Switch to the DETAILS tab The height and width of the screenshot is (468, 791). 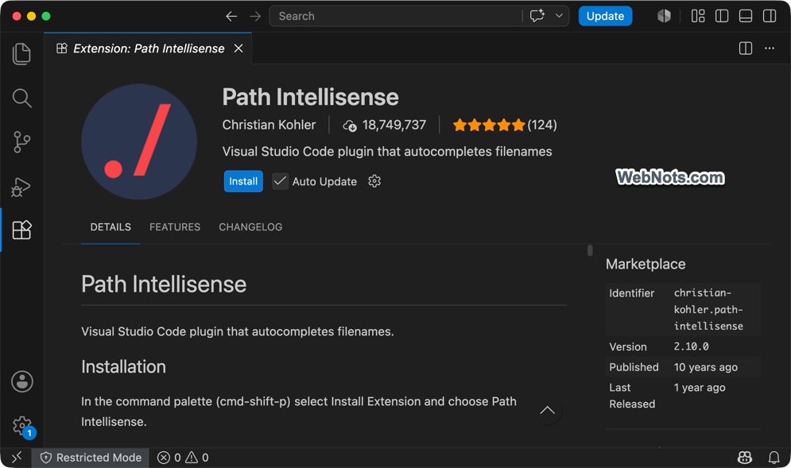(x=111, y=227)
